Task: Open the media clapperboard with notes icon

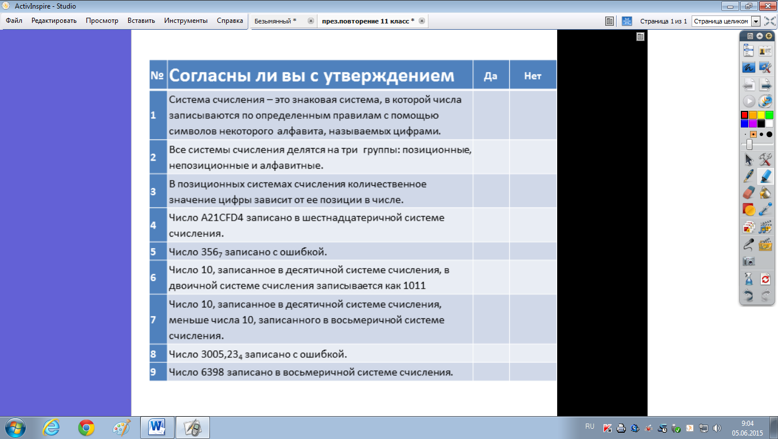Action: click(x=765, y=228)
